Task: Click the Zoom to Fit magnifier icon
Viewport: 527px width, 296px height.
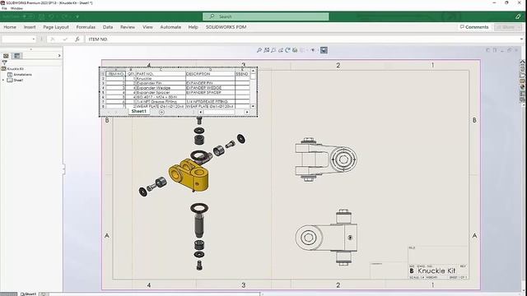Action: [259, 50]
